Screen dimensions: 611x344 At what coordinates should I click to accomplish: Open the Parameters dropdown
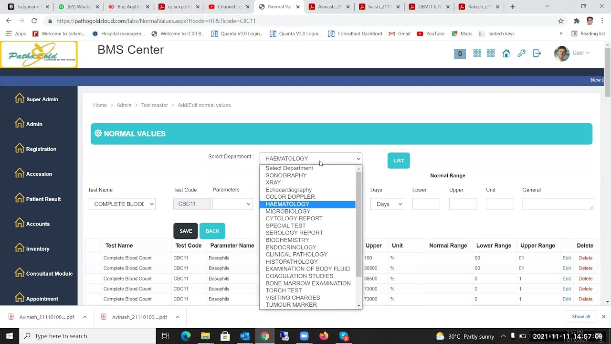[232, 204]
